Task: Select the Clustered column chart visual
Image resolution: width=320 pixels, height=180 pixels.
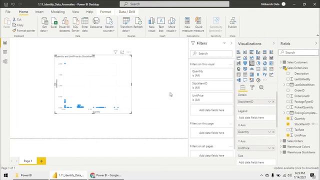Action: (x=258, y=52)
